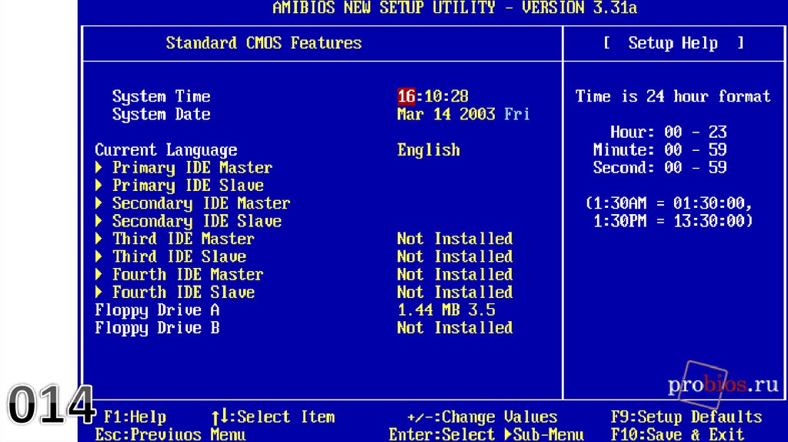Select the Floppy Drive A option

[x=157, y=311]
